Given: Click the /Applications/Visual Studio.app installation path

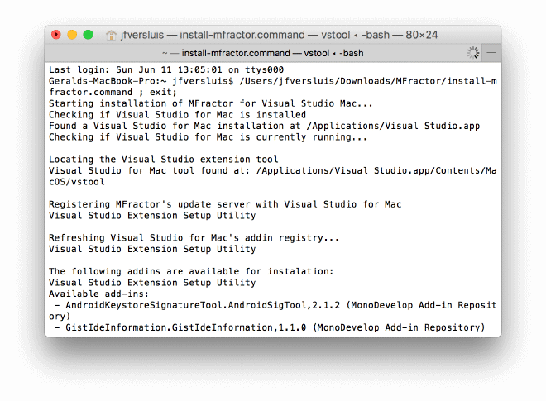Looking at the screenshot, I should tap(394, 126).
